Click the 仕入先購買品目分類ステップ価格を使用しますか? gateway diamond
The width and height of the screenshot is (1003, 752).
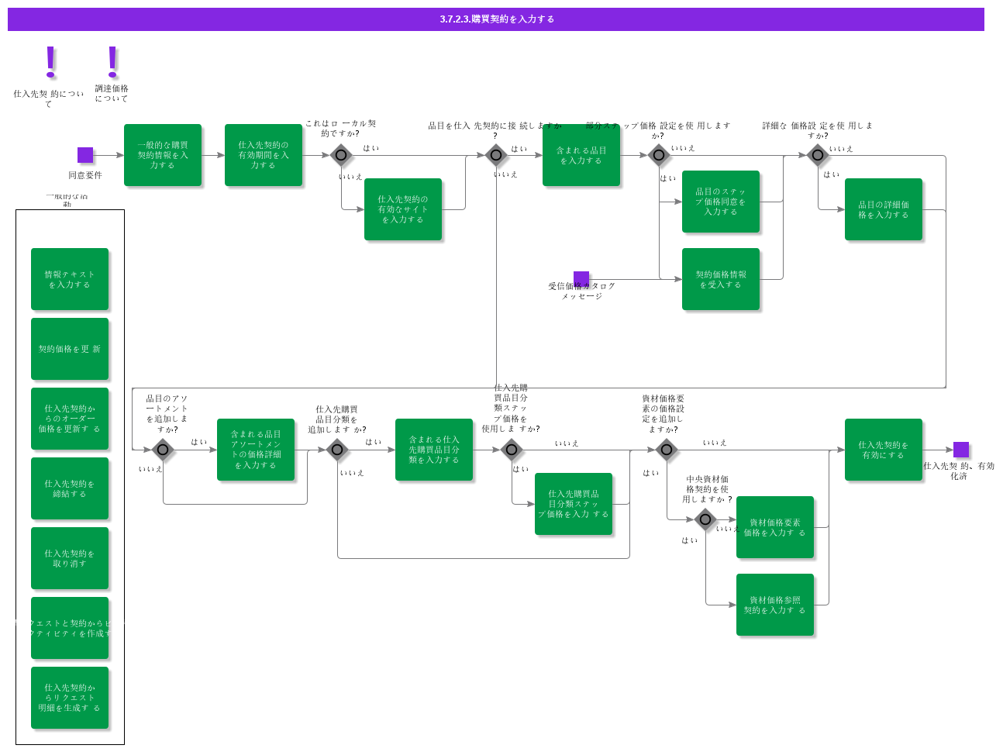(512, 450)
